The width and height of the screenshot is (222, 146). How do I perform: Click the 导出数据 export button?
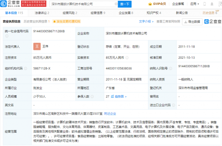tap(192, 21)
